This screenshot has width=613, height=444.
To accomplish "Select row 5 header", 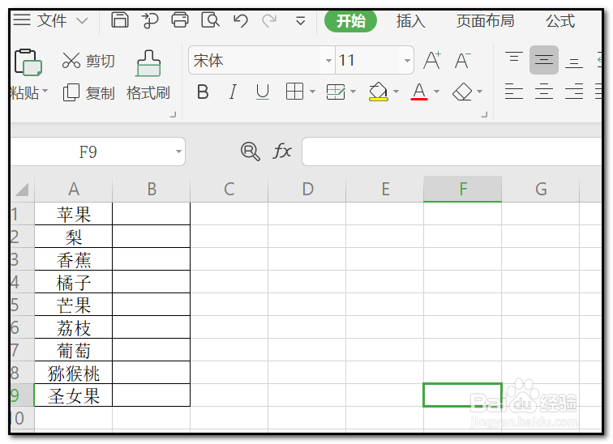I will (x=22, y=305).
